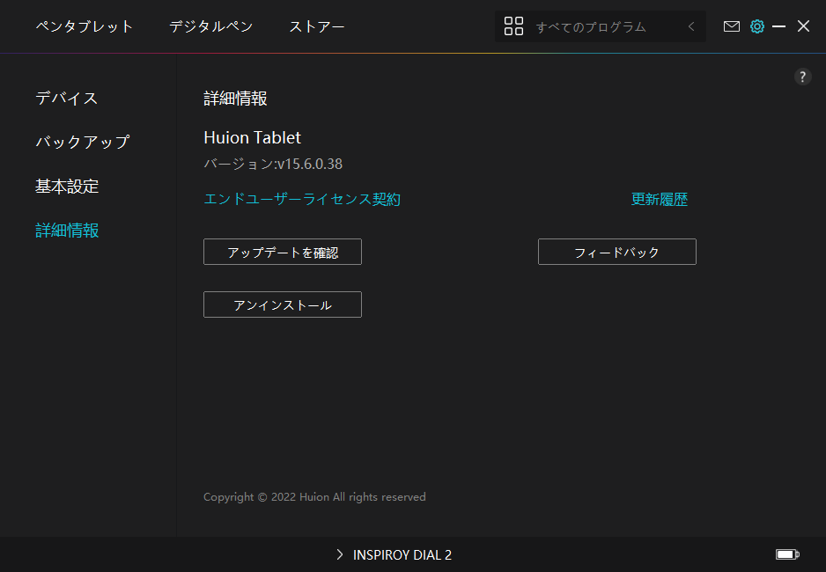
Task: Select 基本設定 in the sidebar
Action: pos(67,186)
